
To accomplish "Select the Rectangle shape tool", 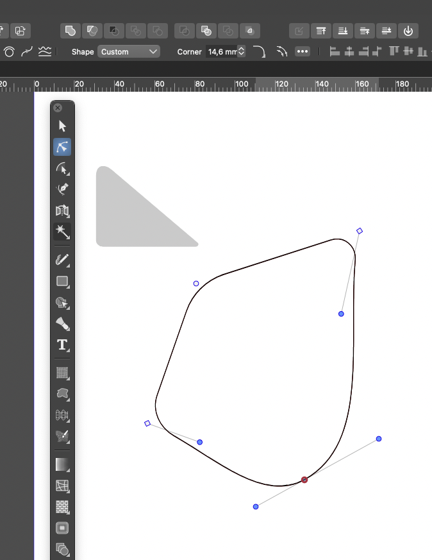I will click(62, 282).
